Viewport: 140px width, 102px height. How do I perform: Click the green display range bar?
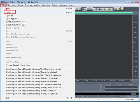click(x=104, y=13)
